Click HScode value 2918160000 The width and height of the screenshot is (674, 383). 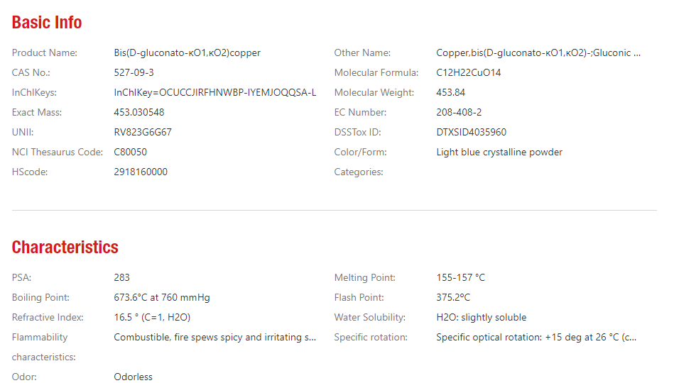tap(141, 172)
